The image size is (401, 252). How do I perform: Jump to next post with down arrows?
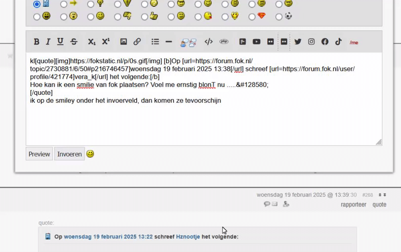385,195
